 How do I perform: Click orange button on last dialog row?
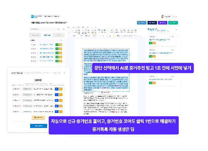(x=60, y=111)
